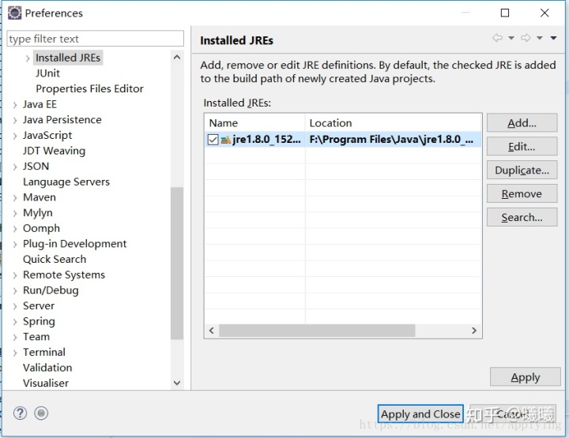Click the jre1.8.0_152 library icon
Screen dimensions: 569x438
[225, 140]
